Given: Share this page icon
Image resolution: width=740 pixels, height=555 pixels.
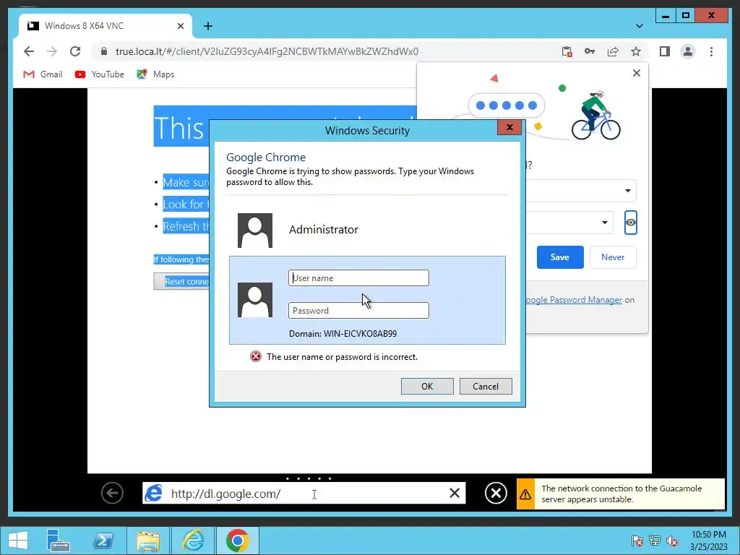Looking at the screenshot, I should coord(613,51).
